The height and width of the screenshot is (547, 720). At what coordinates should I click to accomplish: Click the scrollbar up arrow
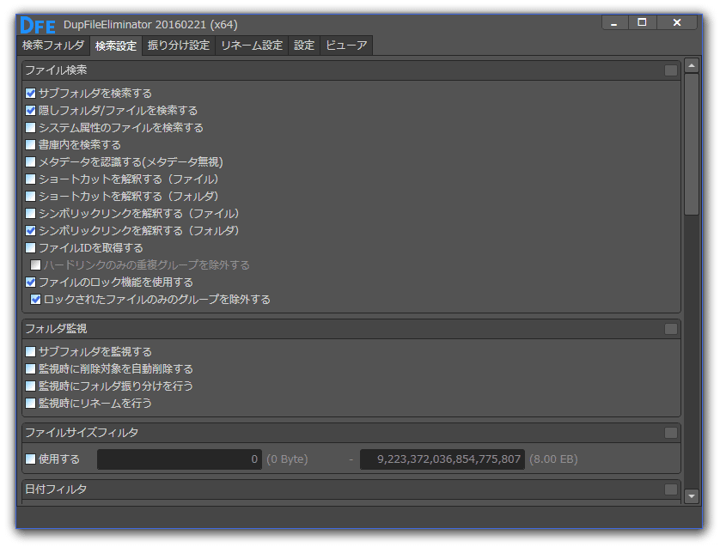(692, 65)
